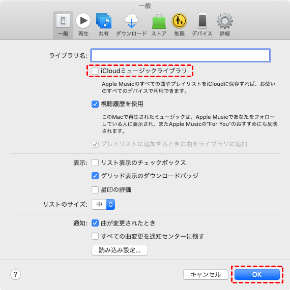Uncheck 視聴履歴を使用 checkbox
Viewport: 290px width, 290px height.
click(x=95, y=104)
